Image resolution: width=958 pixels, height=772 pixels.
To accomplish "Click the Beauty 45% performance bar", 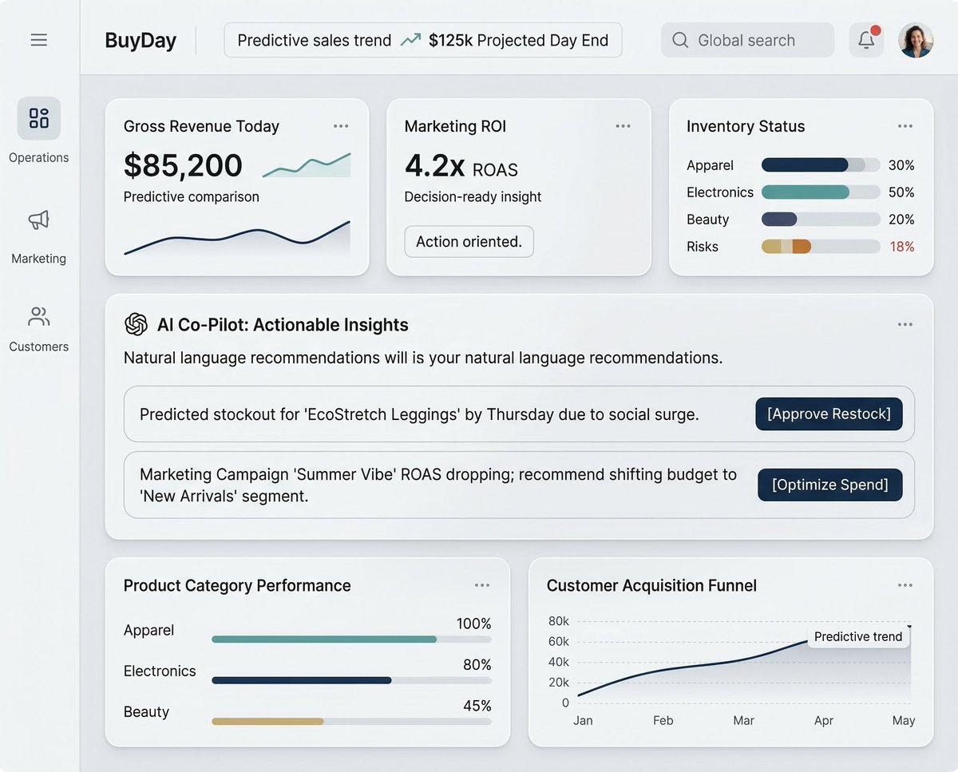I will pyautogui.click(x=351, y=721).
